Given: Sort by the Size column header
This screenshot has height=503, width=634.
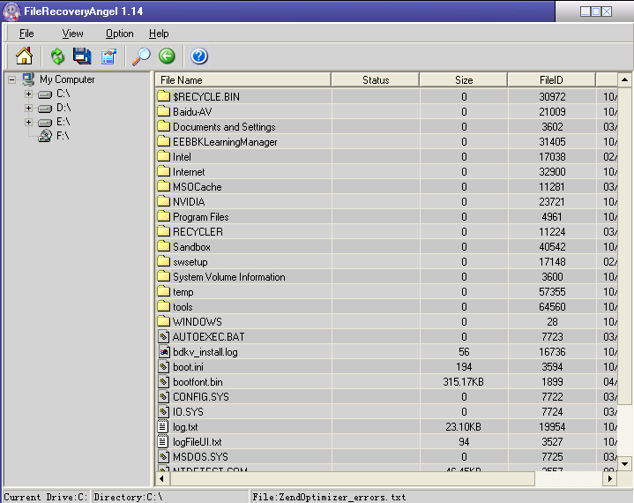Looking at the screenshot, I should coord(463,80).
